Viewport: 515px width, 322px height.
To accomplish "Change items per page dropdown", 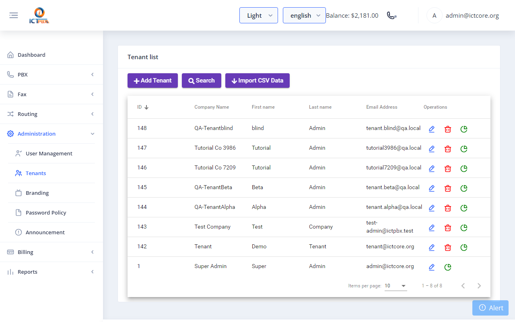I will [x=396, y=286].
